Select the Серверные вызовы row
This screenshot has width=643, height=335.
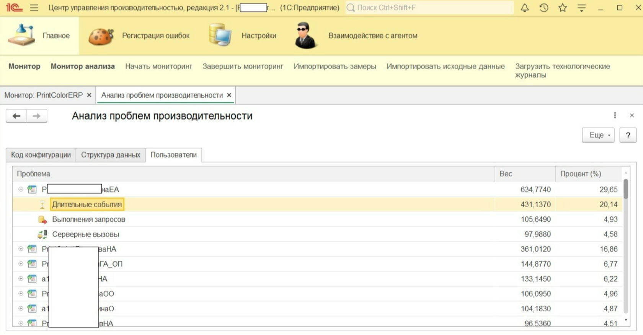coord(317,234)
